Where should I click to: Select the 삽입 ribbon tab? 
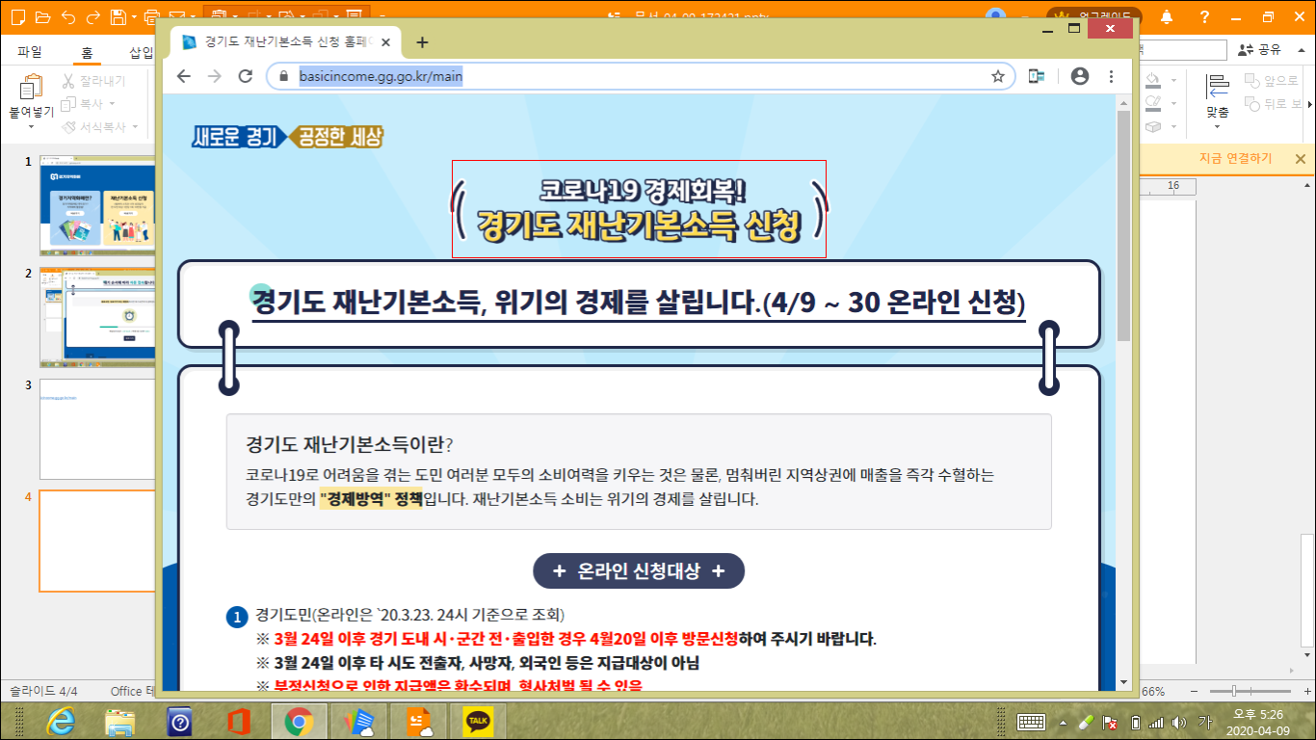tap(141, 52)
